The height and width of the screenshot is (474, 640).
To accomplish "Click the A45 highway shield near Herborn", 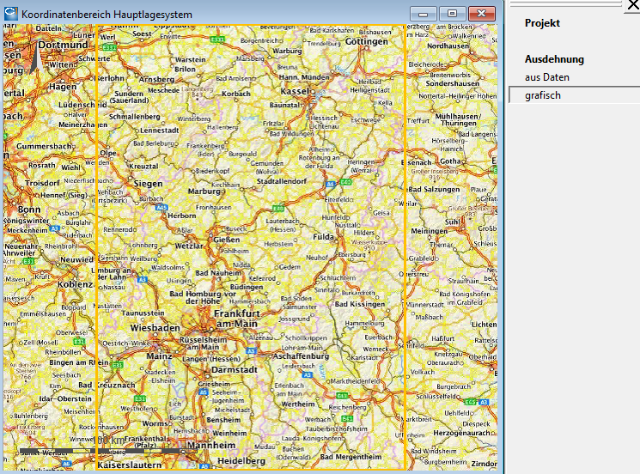I will tap(162, 207).
